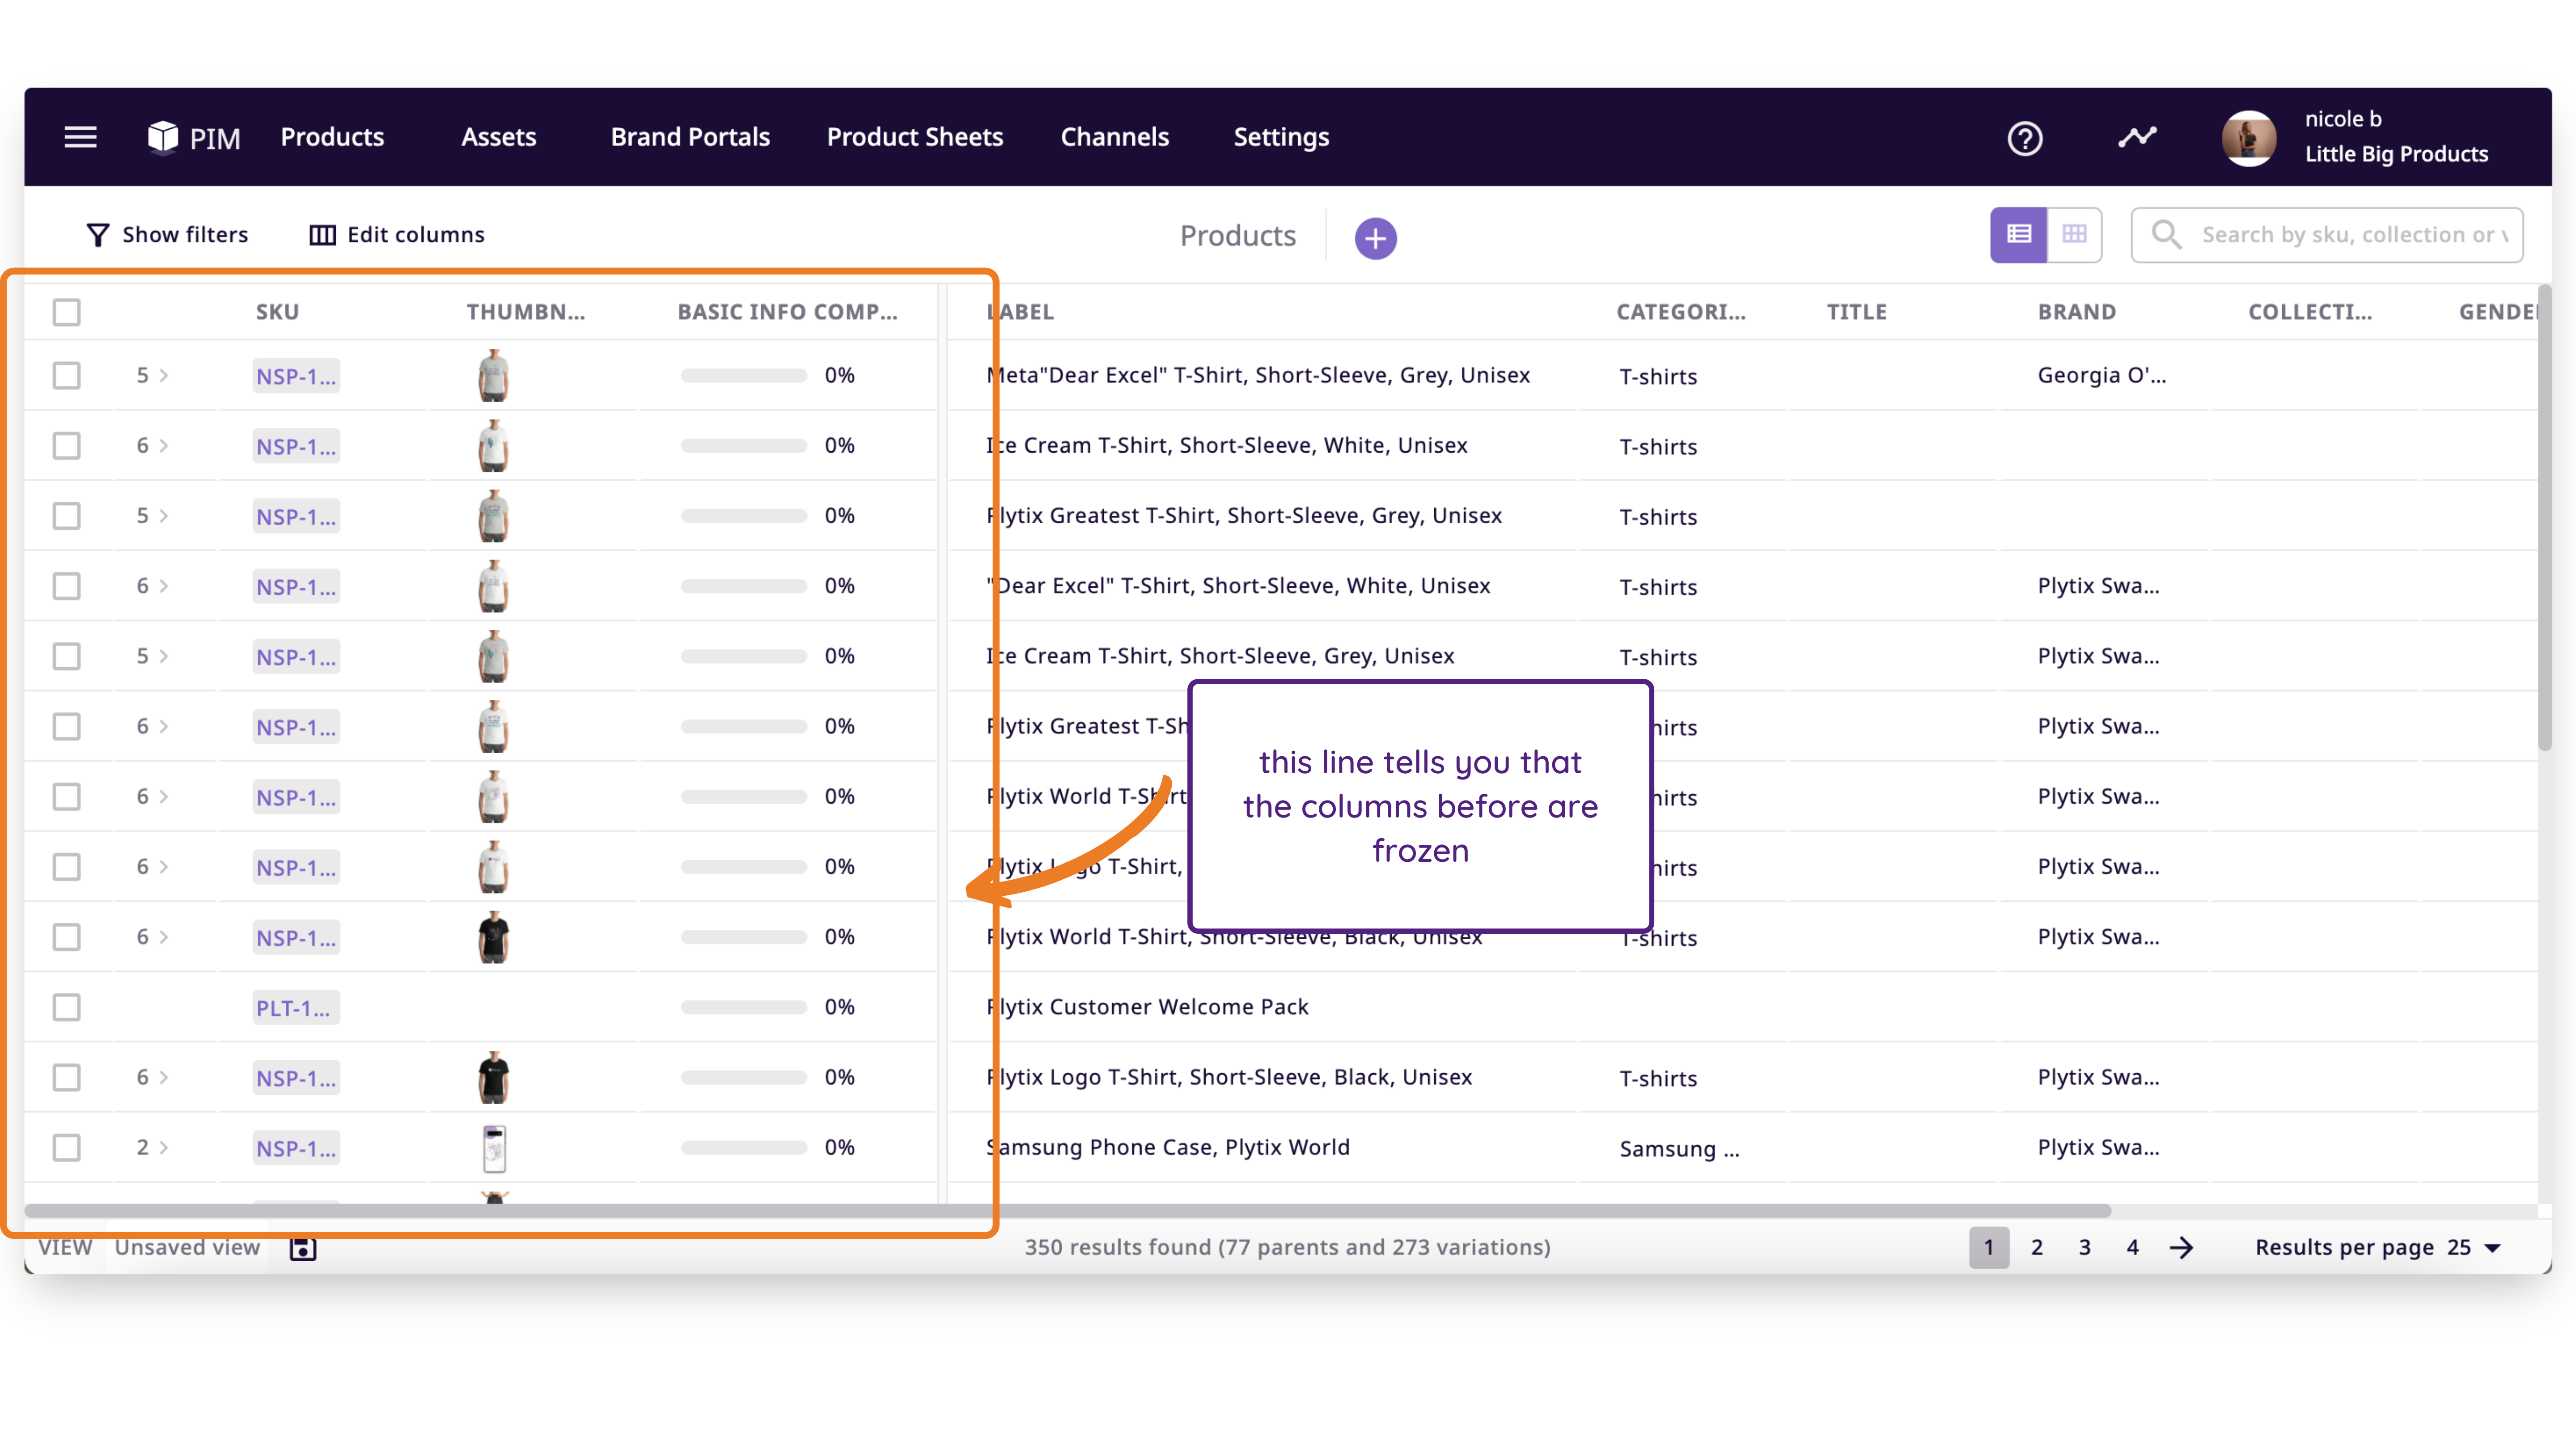Click the horizontal table scrollbar
Screen dimensions: 2576x1449
[x=1068, y=1210]
